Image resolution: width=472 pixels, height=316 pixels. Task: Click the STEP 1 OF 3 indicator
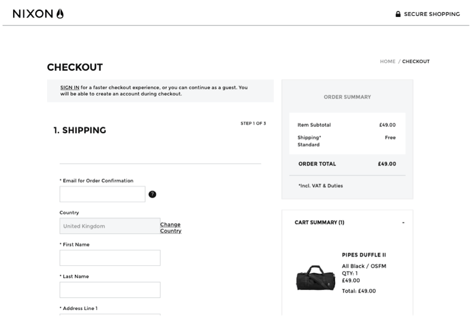click(x=253, y=123)
